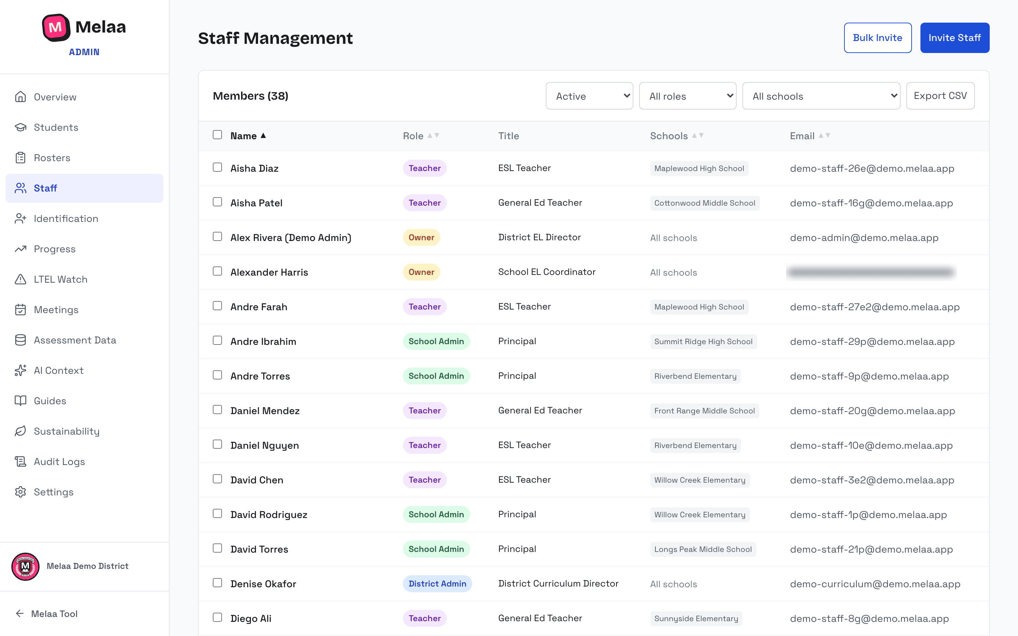This screenshot has height=636, width=1018.
Task: Click the Melaa M logo icon
Action: pyautogui.click(x=56, y=27)
